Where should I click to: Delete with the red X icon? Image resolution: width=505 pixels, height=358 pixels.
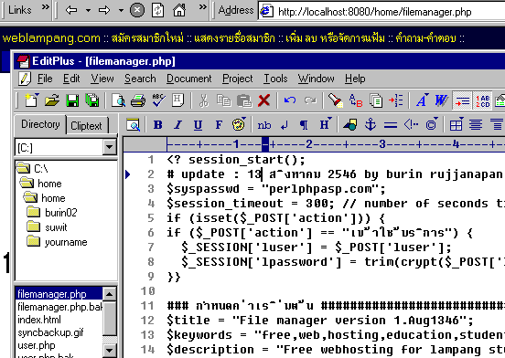263,100
